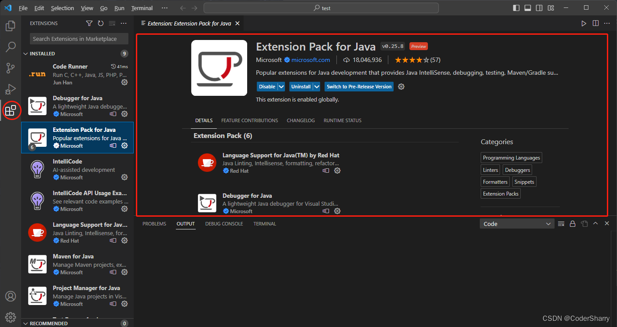
Task: Open the Terminal menu
Action: (x=142, y=8)
